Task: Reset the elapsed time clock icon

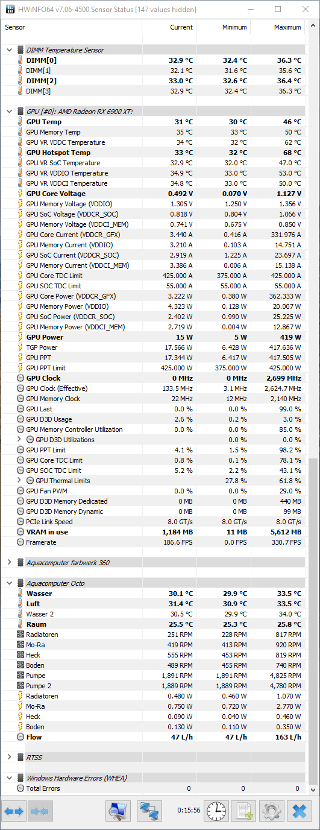Action: (216, 811)
